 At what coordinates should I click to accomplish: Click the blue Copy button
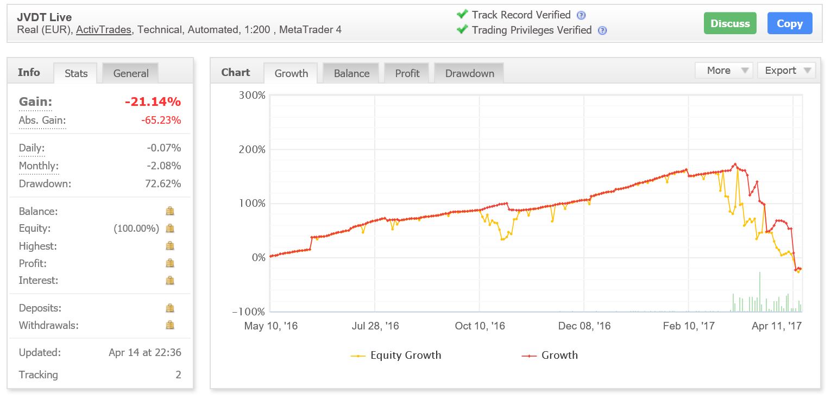click(x=789, y=23)
